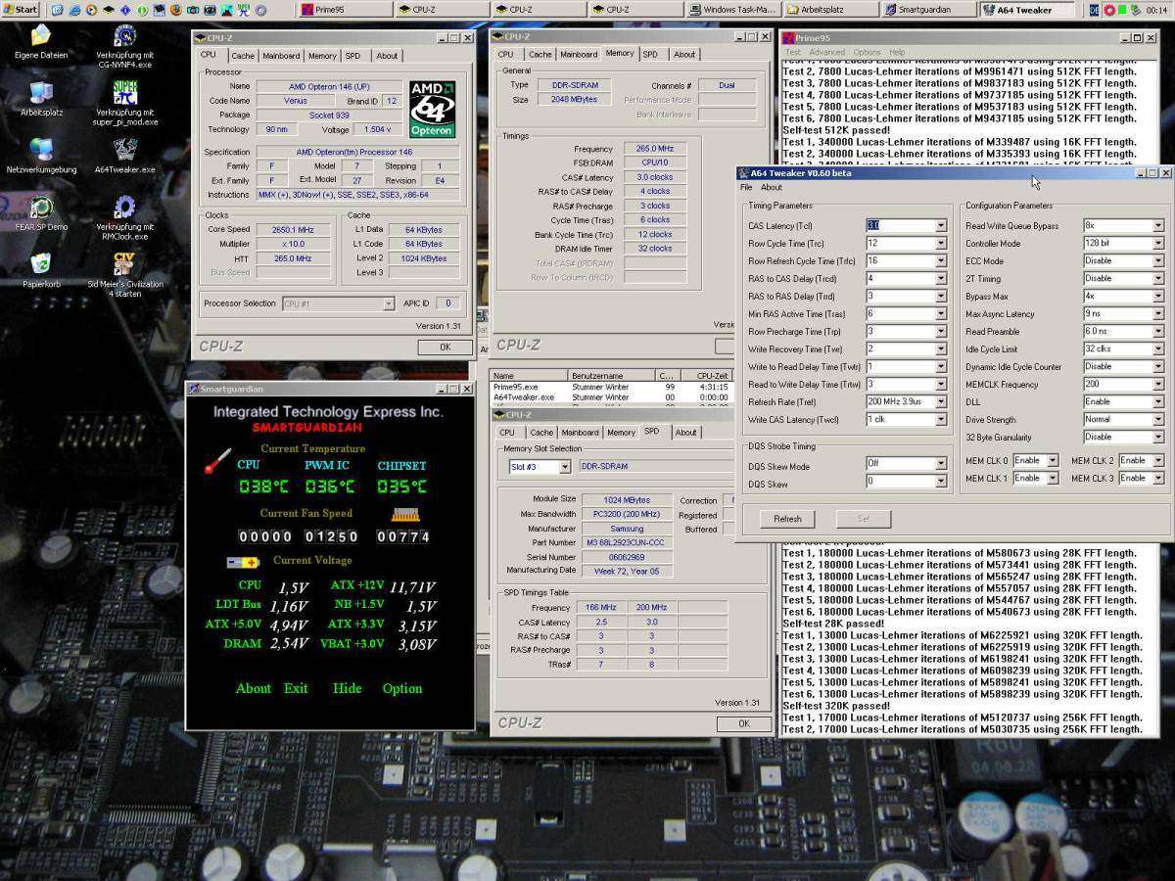Open the 2T Timing dropdown

pyautogui.click(x=1158, y=279)
